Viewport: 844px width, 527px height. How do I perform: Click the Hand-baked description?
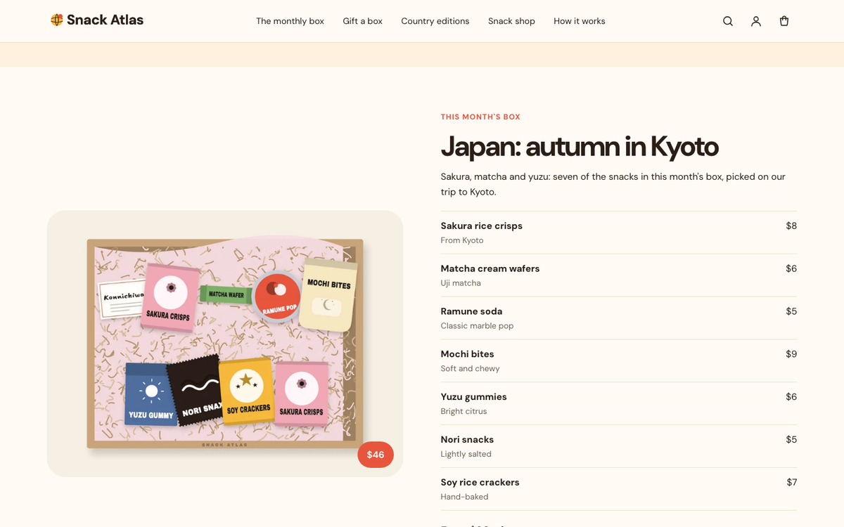pyautogui.click(x=465, y=497)
